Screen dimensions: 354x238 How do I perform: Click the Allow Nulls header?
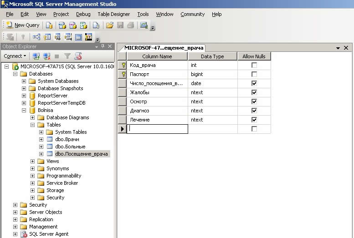point(254,56)
